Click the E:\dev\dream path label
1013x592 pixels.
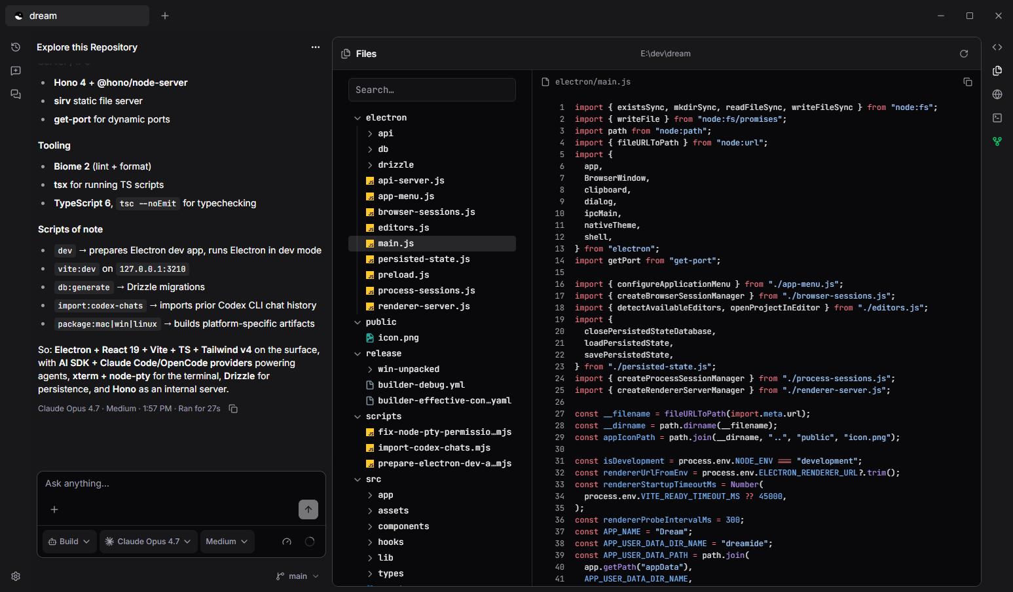(665, 54)
